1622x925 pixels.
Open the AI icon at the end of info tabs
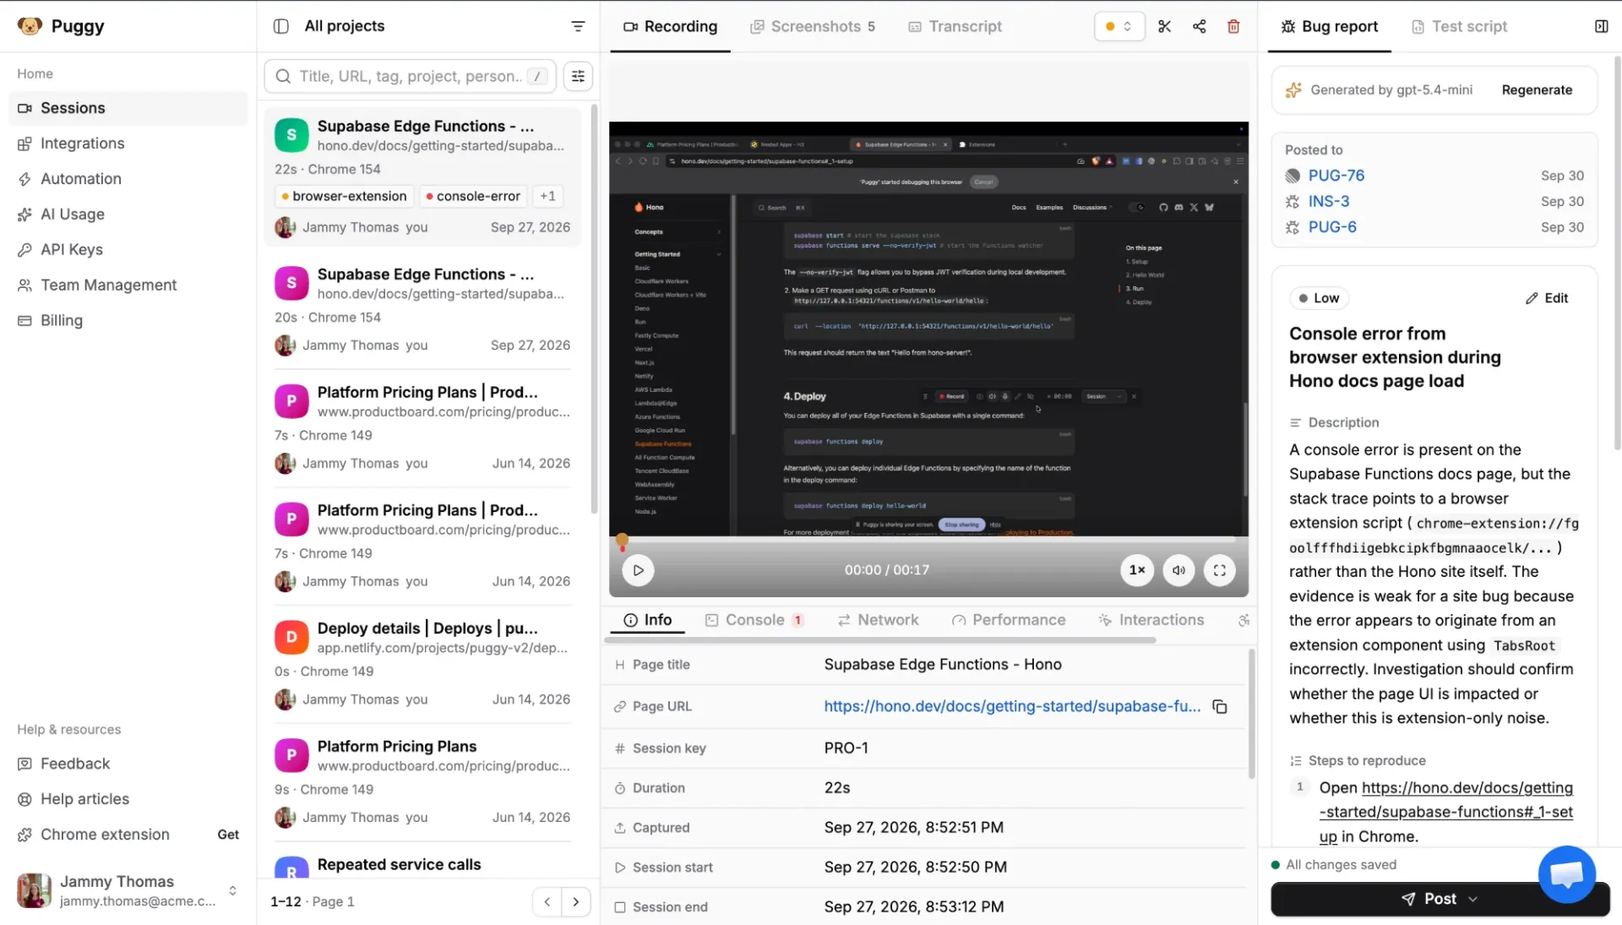click(1244, 620)
